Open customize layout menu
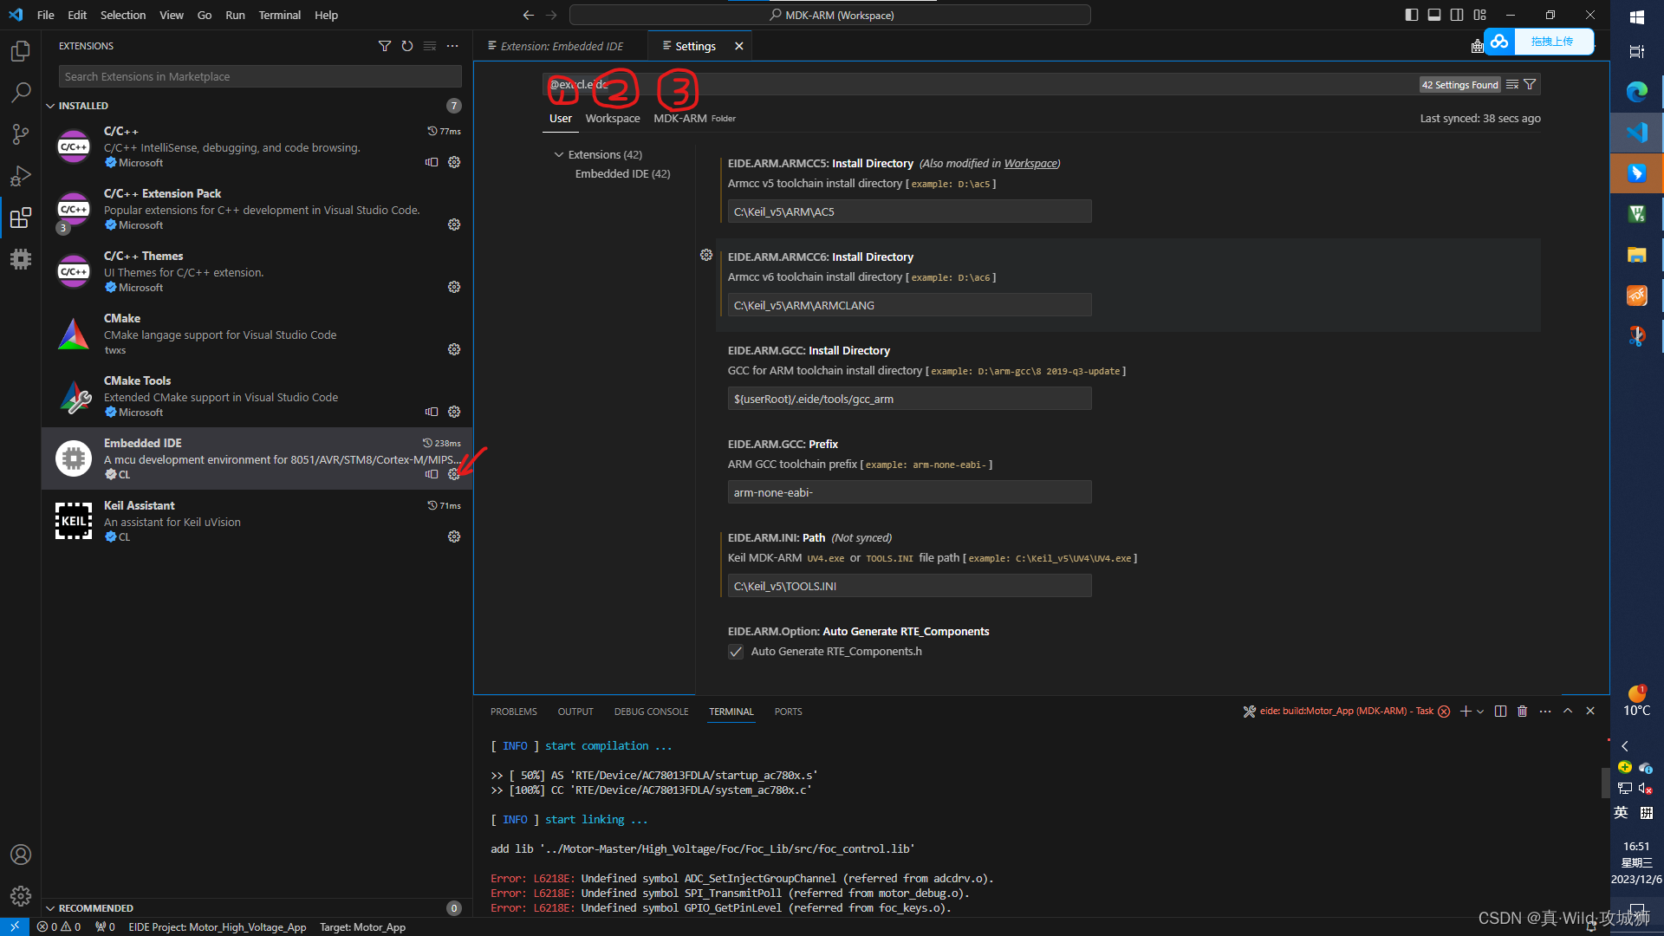The image size is (1664, 936). coord(1479,15)
